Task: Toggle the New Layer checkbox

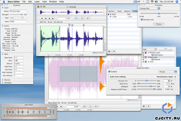Action: 143,57
